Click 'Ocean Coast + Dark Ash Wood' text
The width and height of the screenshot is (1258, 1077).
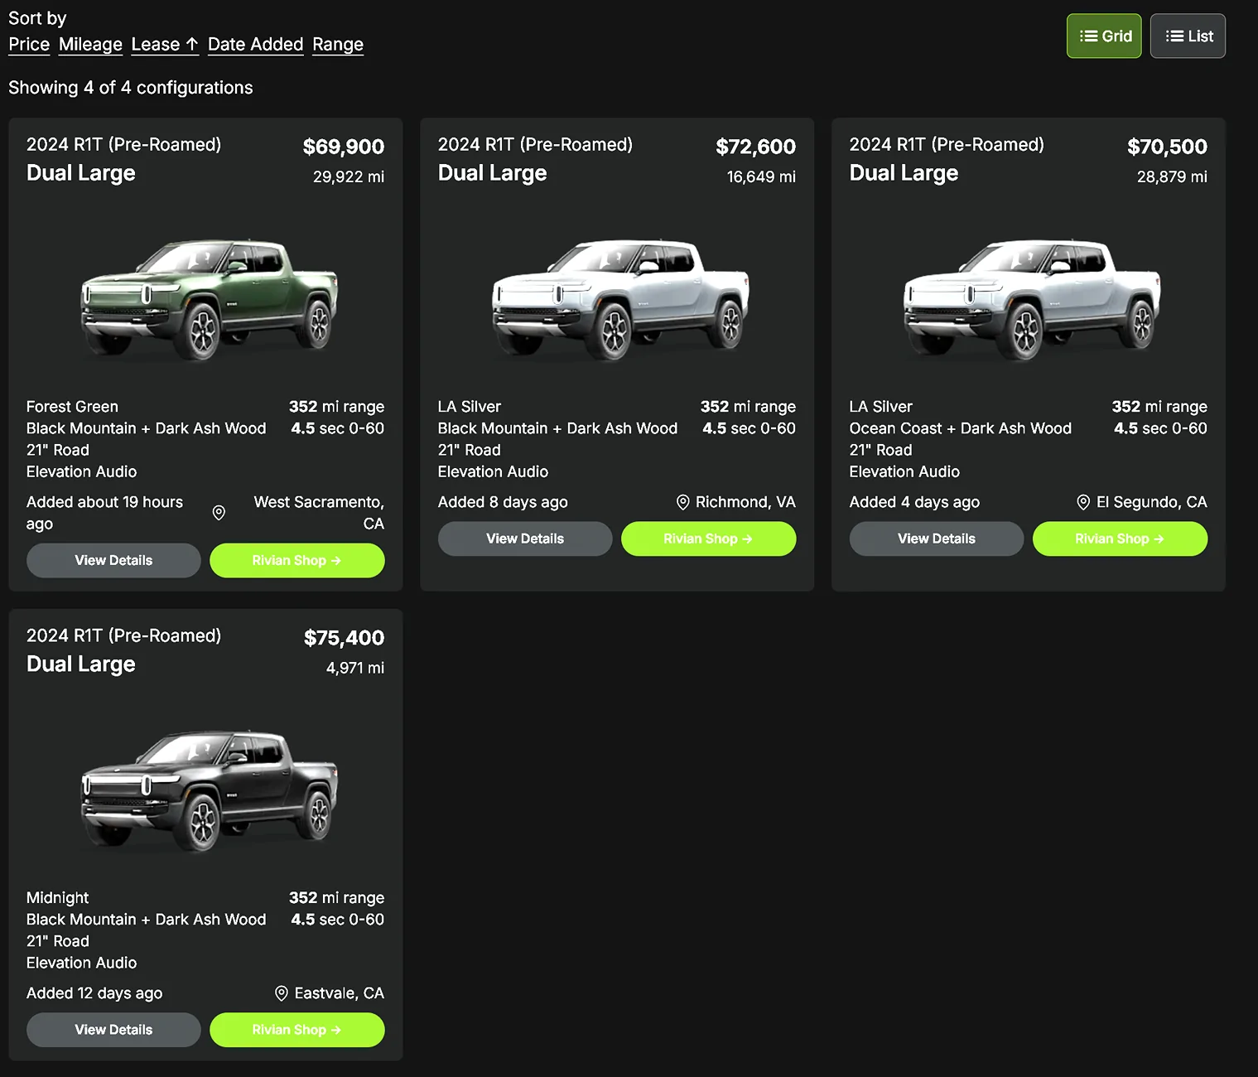tap(961, 428)
